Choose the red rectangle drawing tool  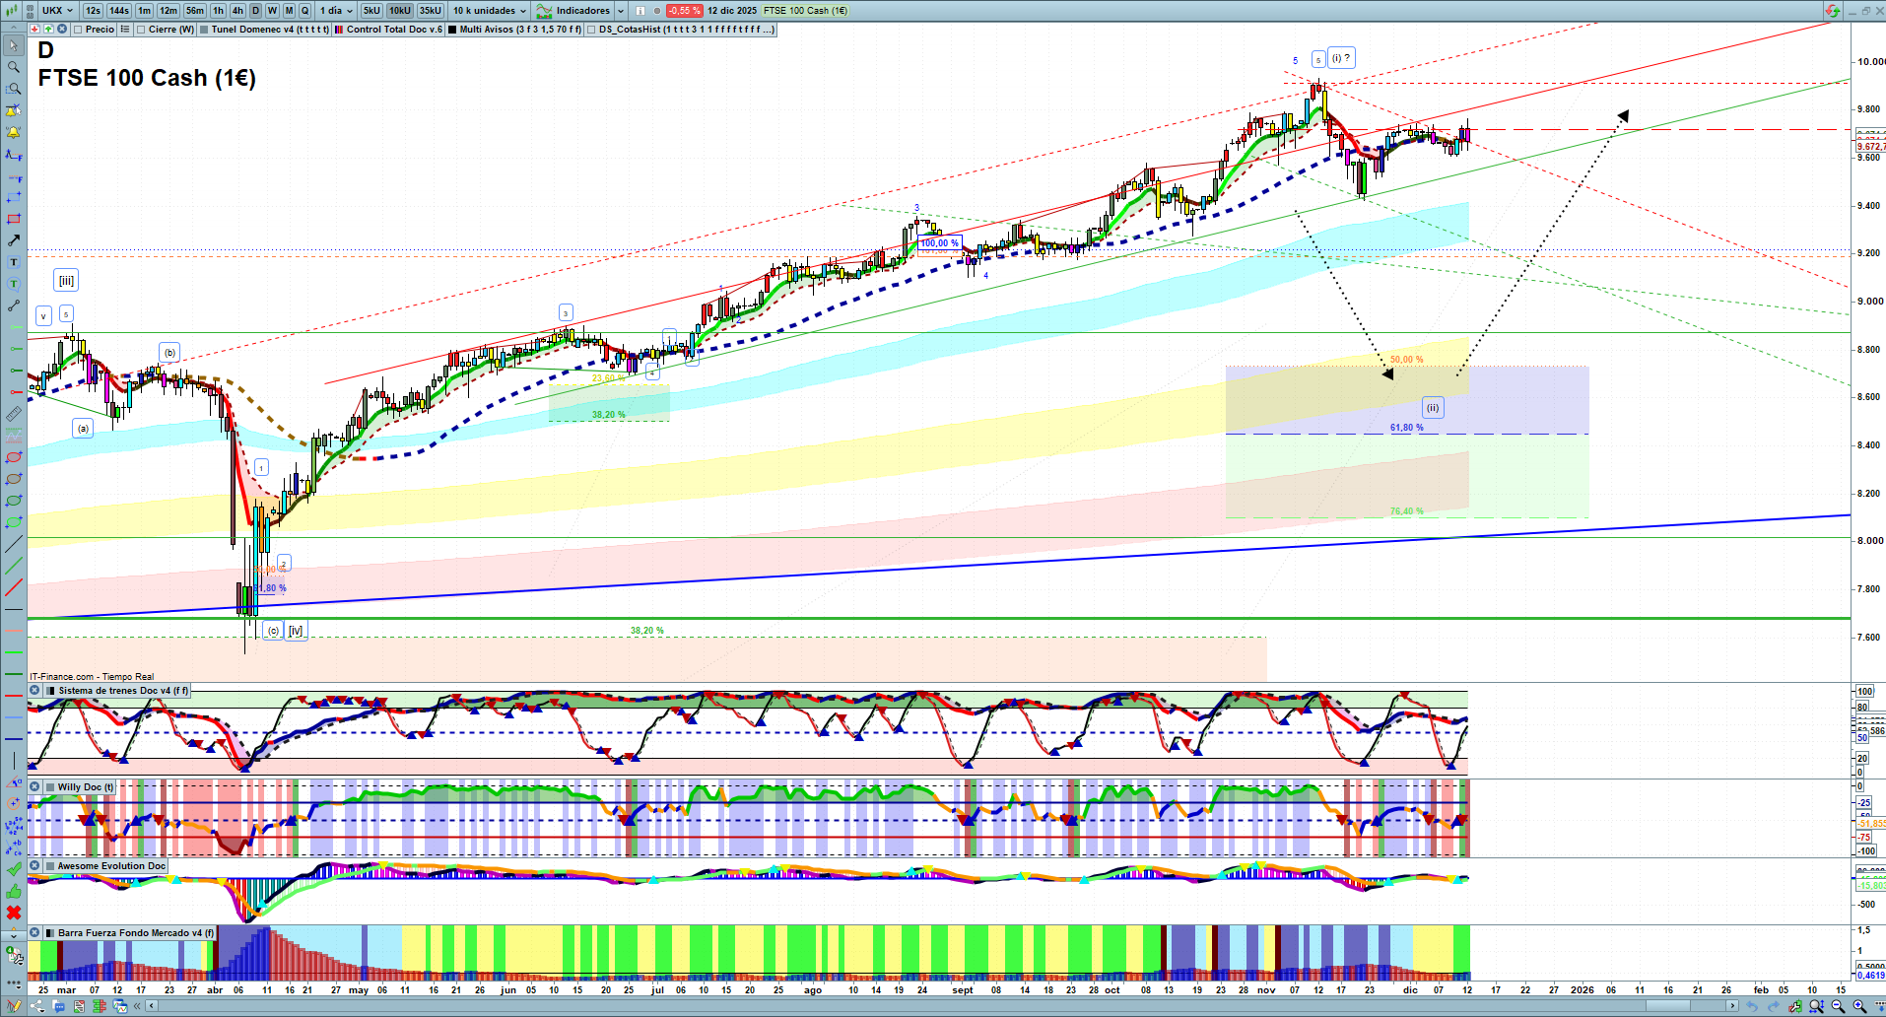[14, 219]
